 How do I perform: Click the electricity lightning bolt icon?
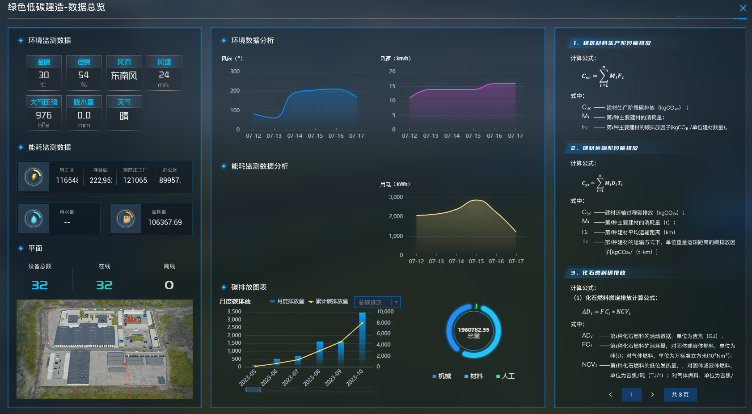click(34, 177)
